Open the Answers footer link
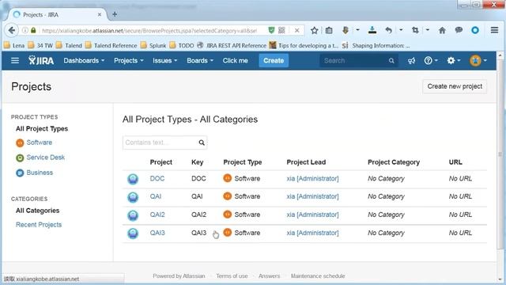506x285 pixels. point(269,276)
